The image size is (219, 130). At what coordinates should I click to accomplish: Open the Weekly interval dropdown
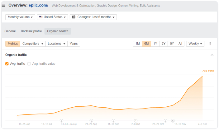pyautogui.click(x=195, y=44)
